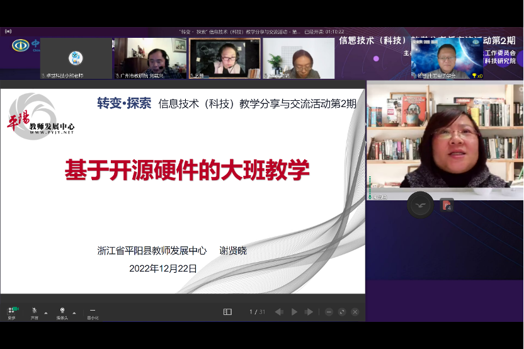The height and width of the screenshot is (349, 524).
Task: Open the slide thumbnail panel icon
Action: point(227,312)
